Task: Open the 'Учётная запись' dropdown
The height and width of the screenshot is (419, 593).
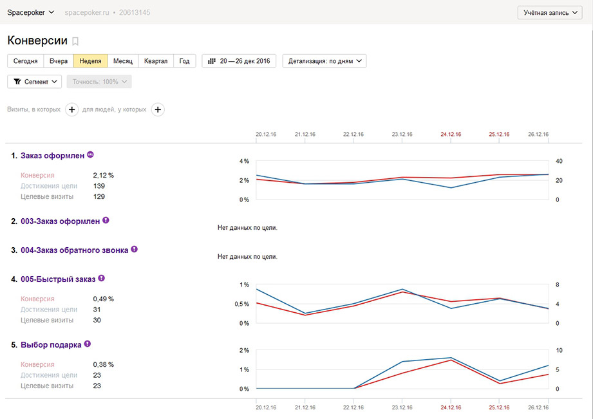Action: 549,13
